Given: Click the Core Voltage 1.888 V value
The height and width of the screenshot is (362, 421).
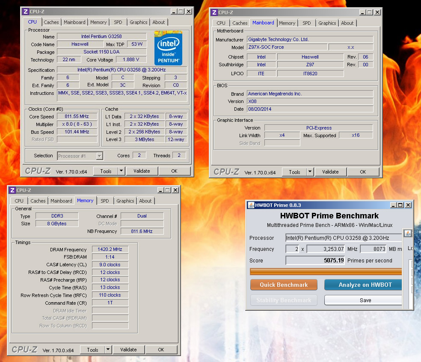Looking at the screenshot, I should (131, 59).
